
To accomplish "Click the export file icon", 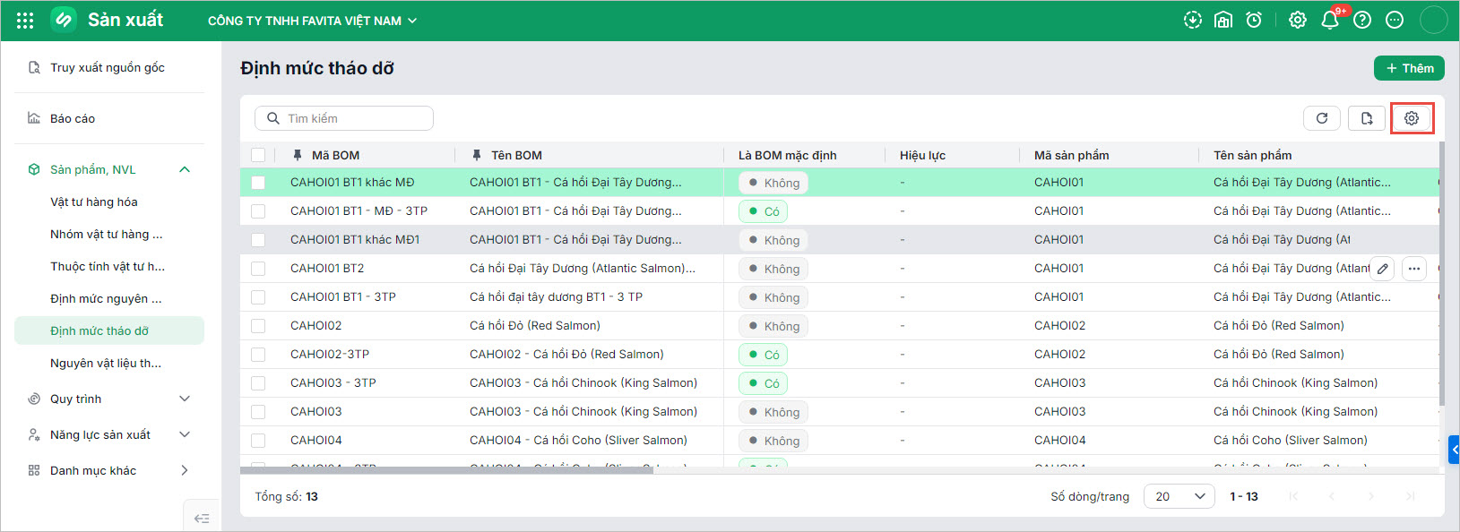I will 1367,118.
